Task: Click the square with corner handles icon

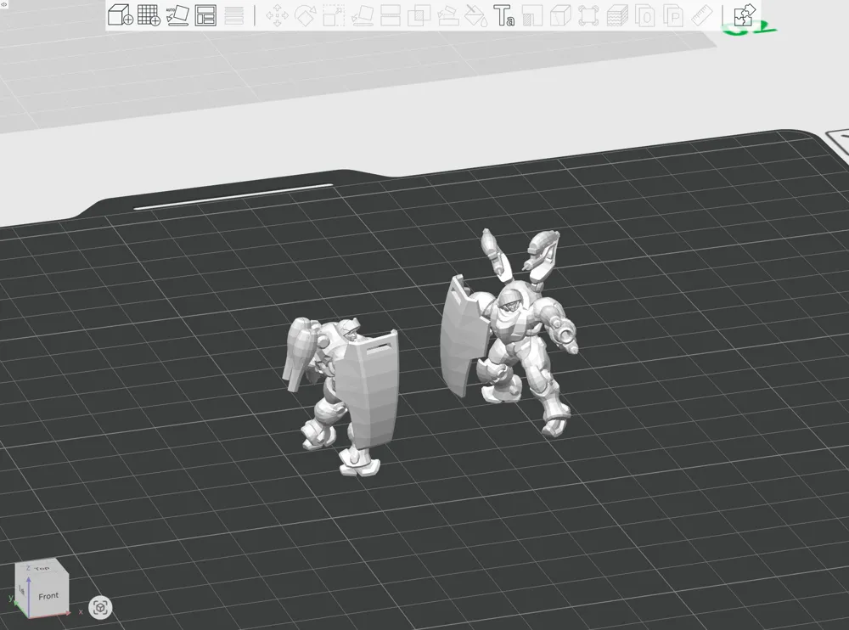Action: pos(588,16)
